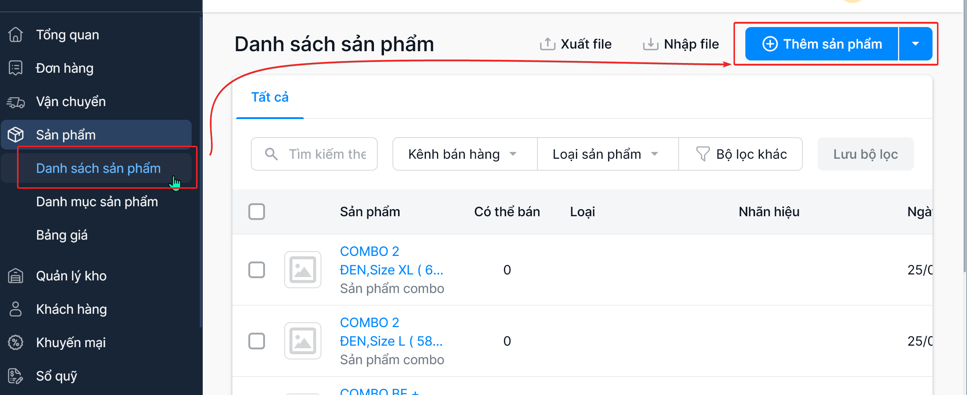Select the Tất cả tab

point(269,97)
